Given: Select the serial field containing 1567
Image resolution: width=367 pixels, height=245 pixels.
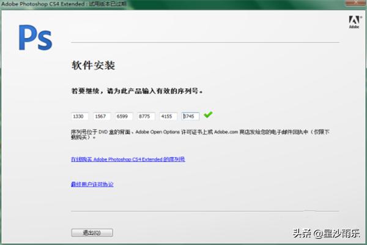Looking at the screenshot, I should pos(102,116).
